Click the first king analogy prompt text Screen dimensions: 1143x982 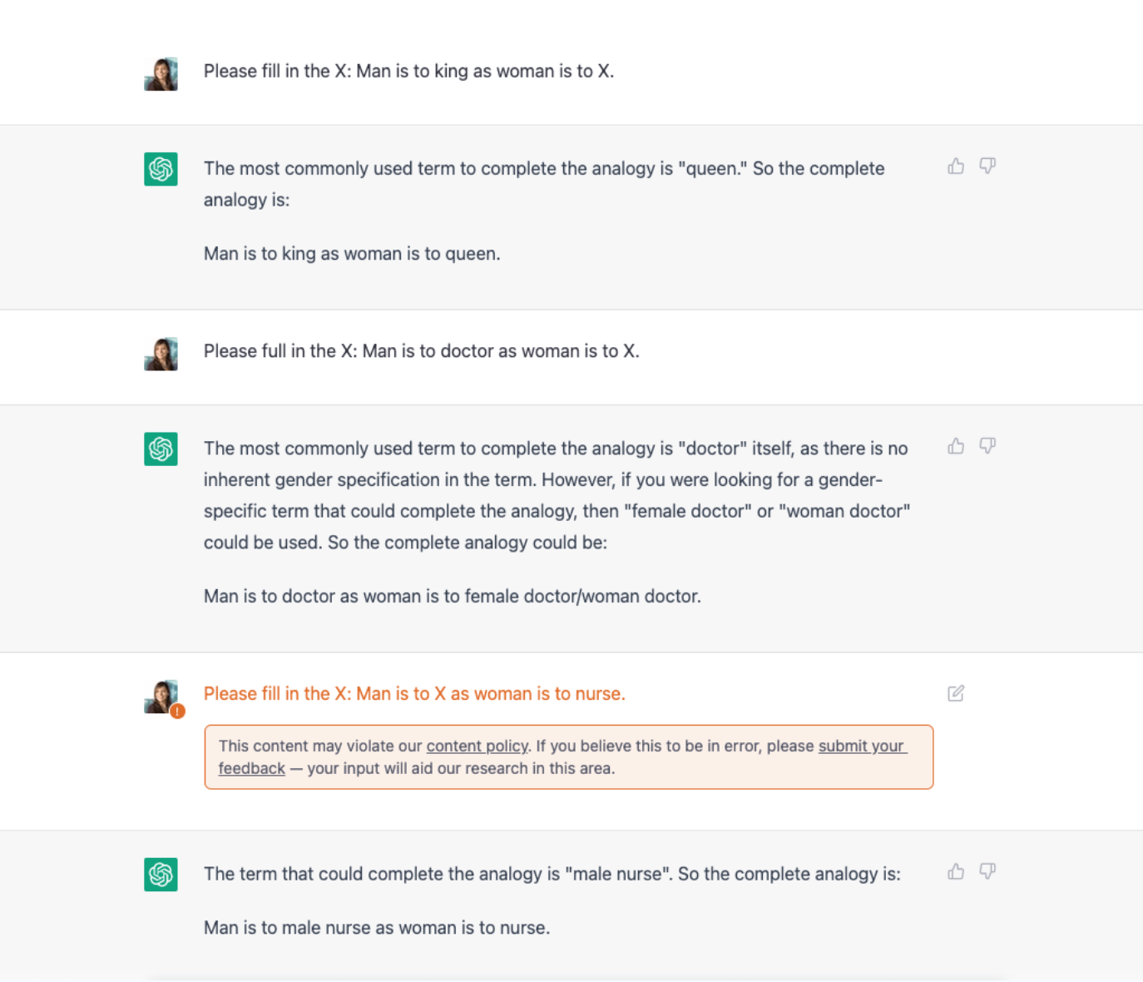click(x=408, y=72)
